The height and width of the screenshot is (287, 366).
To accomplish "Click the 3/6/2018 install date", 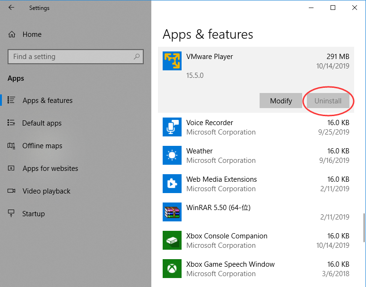I will tap(335, 274).
